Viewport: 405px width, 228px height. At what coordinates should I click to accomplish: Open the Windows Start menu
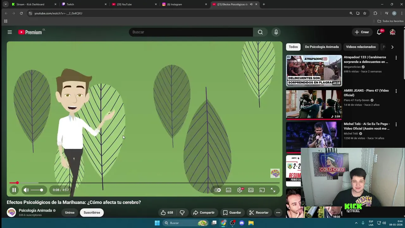coord(157,223)
